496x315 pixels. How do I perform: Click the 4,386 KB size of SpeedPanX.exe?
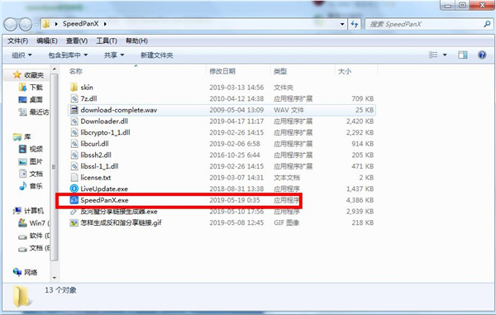click(360, 200)
